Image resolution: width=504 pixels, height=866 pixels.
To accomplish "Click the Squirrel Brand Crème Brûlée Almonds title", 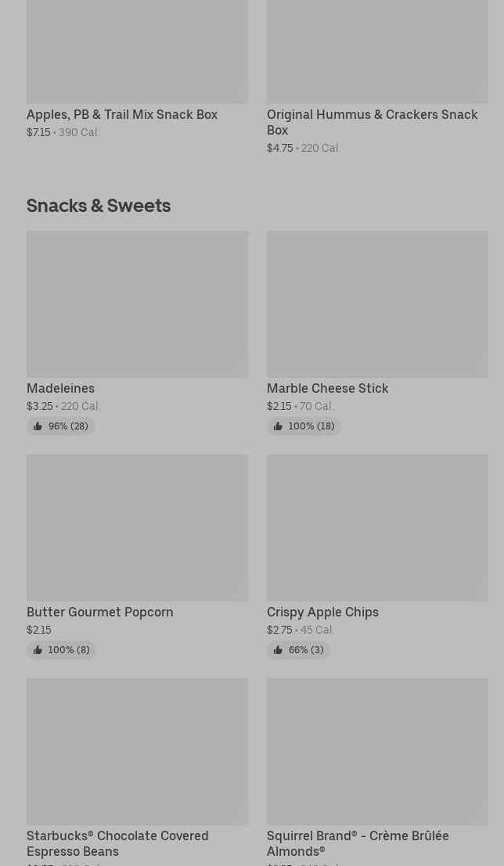I will pyautogui.click(x=358, y=843).
